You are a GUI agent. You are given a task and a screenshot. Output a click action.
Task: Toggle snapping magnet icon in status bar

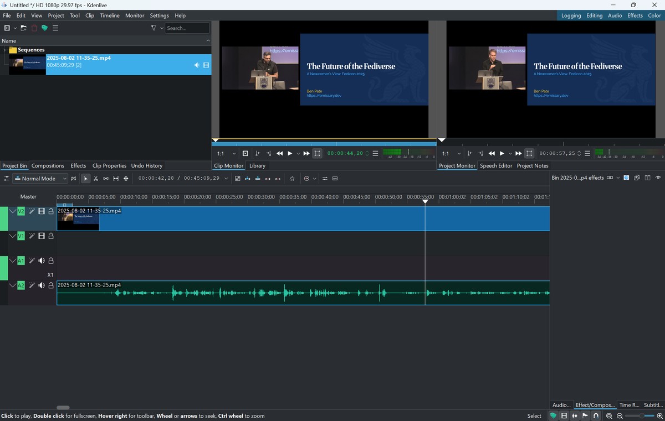(x=596, y=416)
